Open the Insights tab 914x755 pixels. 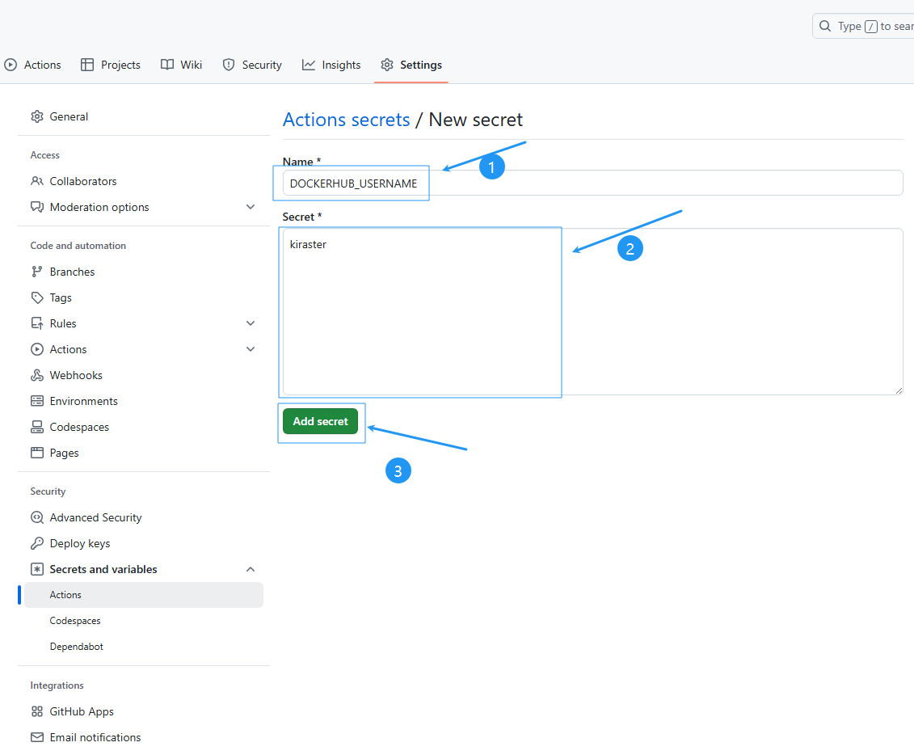pos(331,65)
